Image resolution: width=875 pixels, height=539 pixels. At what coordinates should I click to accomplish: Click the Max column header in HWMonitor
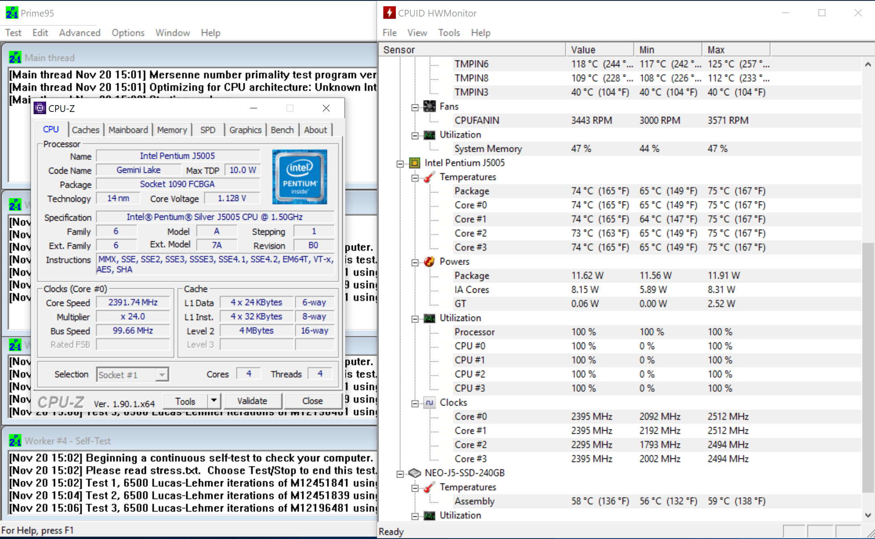point(736,50)
